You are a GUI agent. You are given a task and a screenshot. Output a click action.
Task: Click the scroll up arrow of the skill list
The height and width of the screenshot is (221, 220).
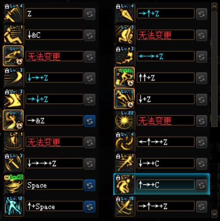(214, 7)
